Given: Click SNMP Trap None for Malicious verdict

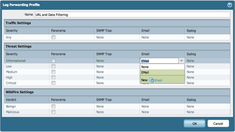Looking at the screenshot, I should point(100,112).
